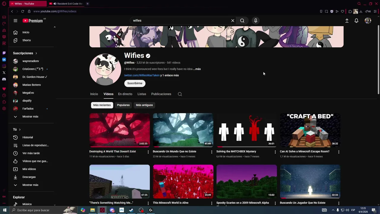Viewport: 380px width, 214px height.
Task: Go back with the browser arrow
Action: [12, 11]
